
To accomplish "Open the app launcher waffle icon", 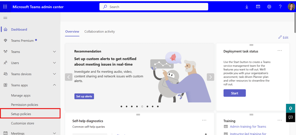I will pyautogui.click(x=5, y=7).
